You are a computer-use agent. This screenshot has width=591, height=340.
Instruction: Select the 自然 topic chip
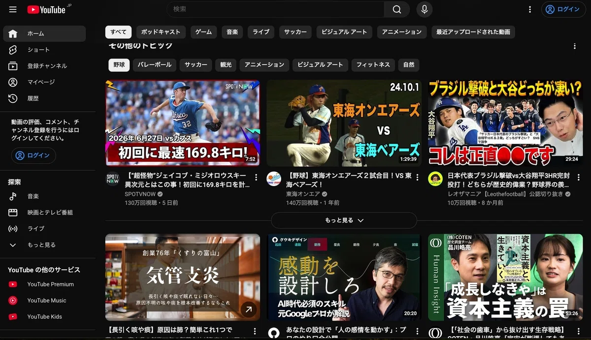pos(409,65)
